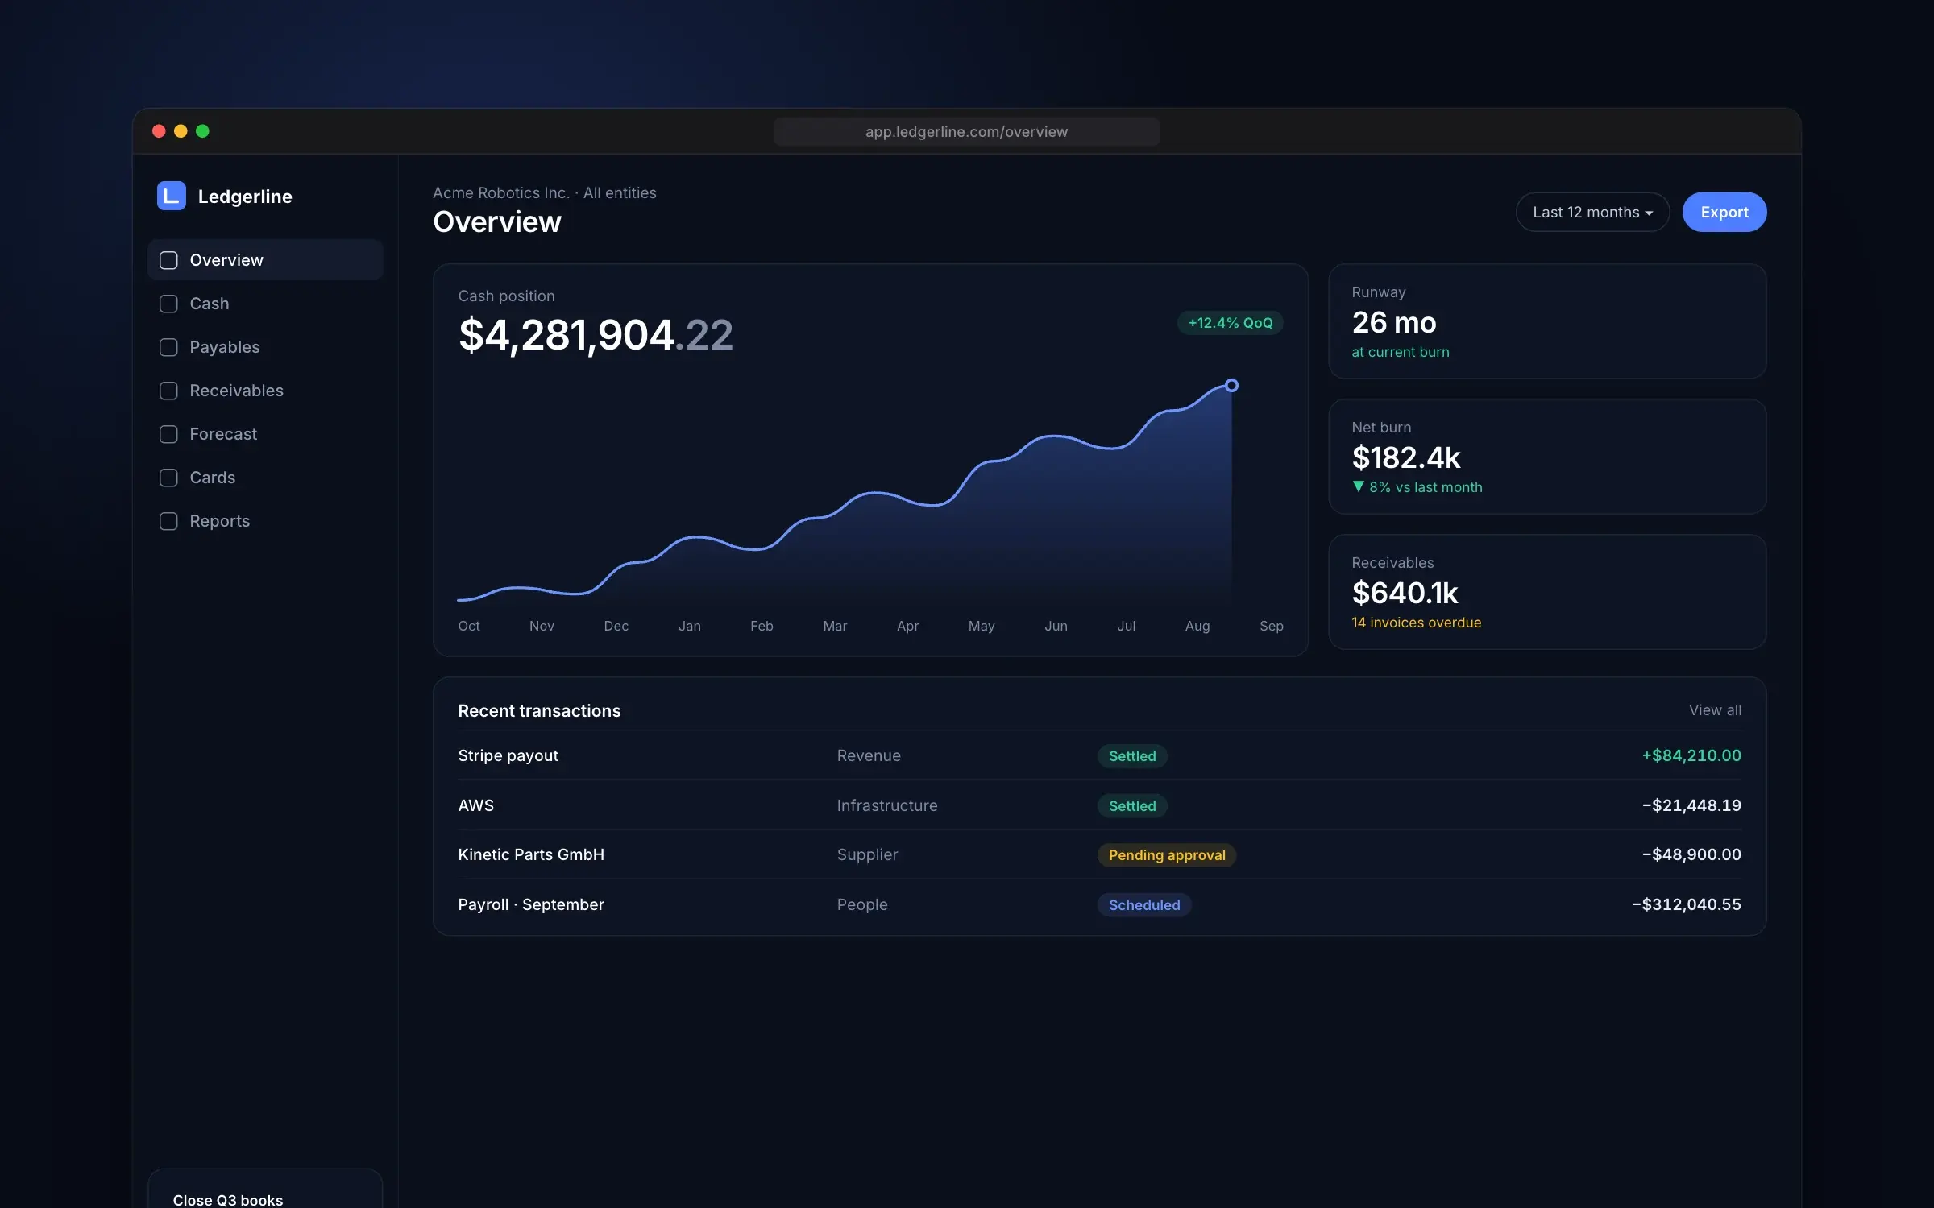Click amount +$84,210.00
The height and width of the screenshot is (1208, 1934).
(x=1691, y=755)
